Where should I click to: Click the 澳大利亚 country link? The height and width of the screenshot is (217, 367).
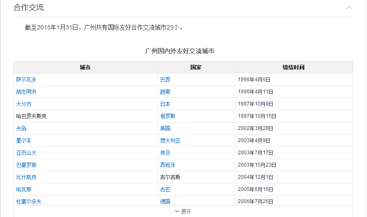click(170, 140)
